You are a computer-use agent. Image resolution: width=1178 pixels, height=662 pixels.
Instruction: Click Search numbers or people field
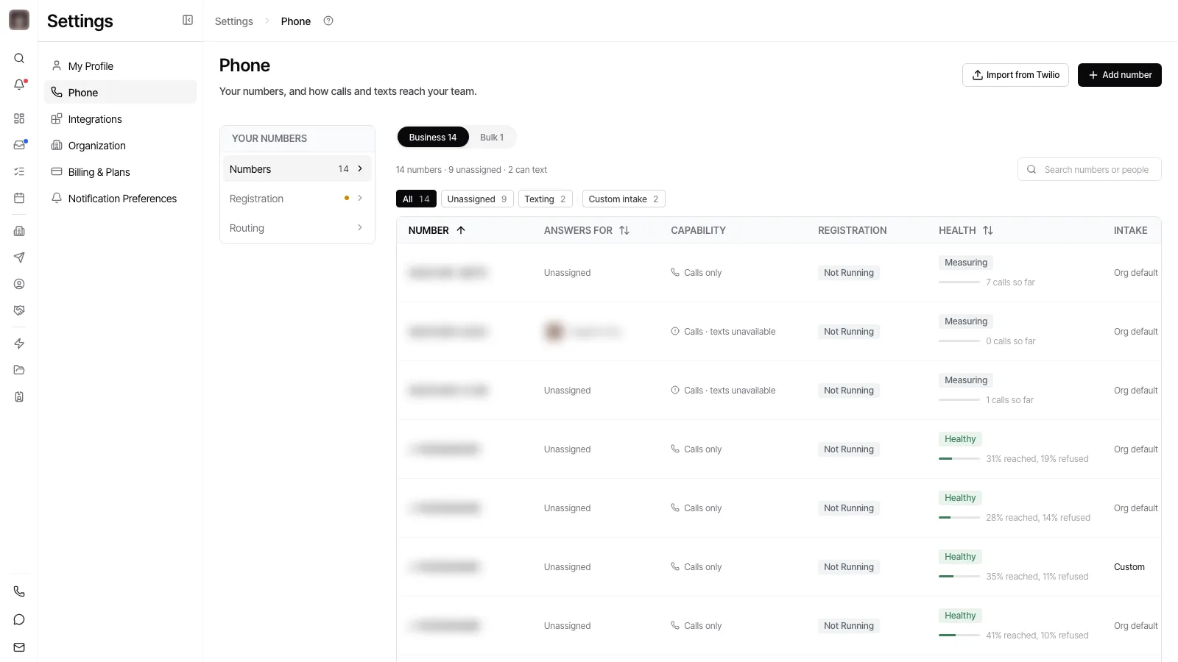click(1090, 169)
